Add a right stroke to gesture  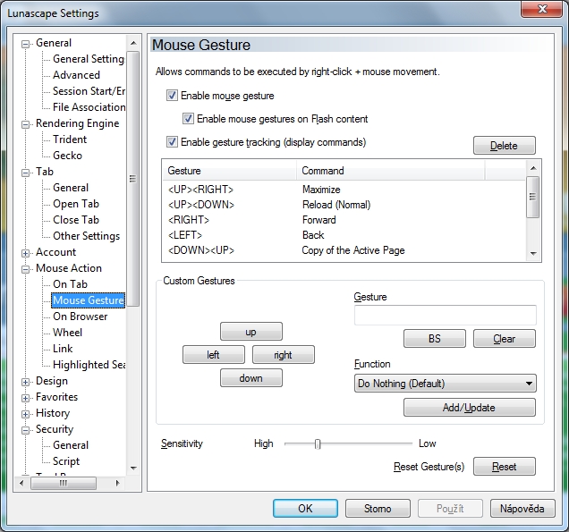283,355
